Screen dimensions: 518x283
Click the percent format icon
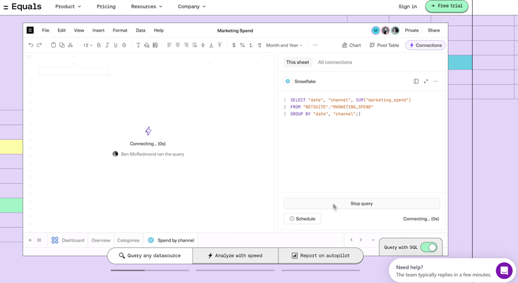(242, 45)
